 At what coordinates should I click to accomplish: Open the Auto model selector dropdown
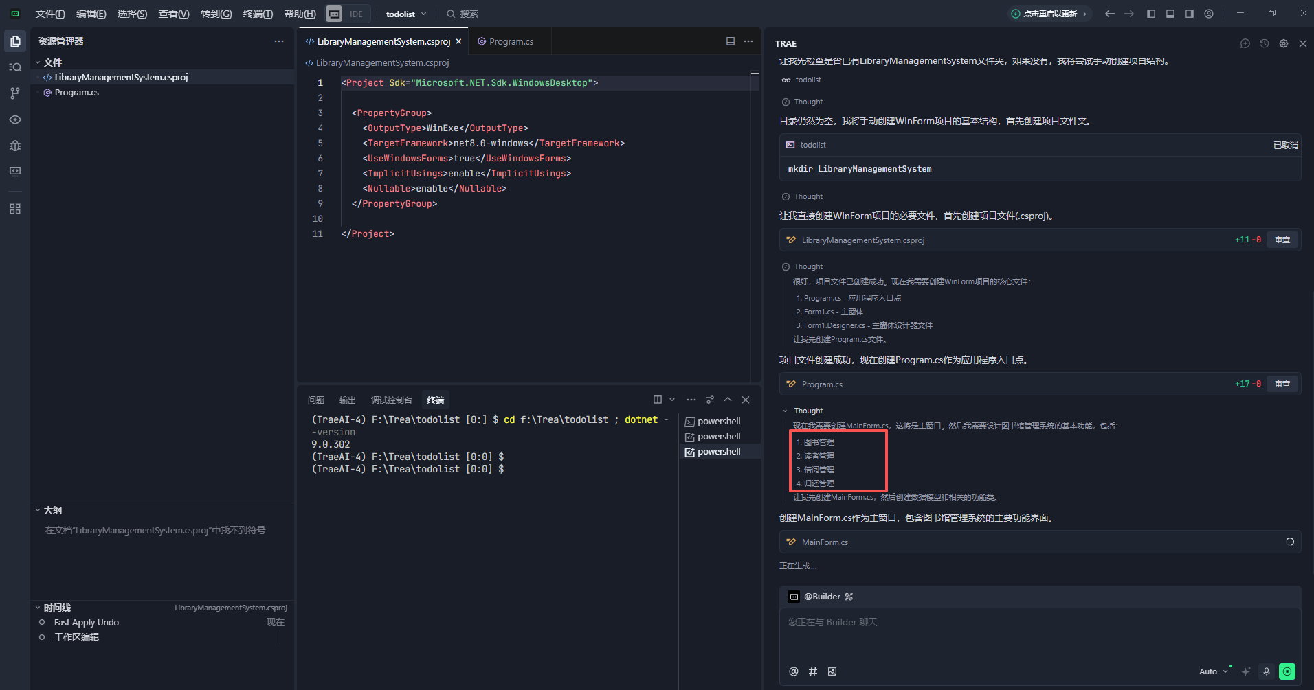1213,671
